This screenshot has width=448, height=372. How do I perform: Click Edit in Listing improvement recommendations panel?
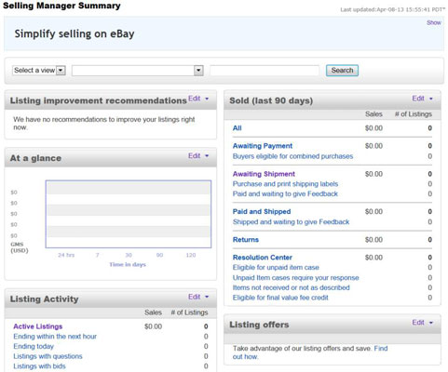[195, 99]
